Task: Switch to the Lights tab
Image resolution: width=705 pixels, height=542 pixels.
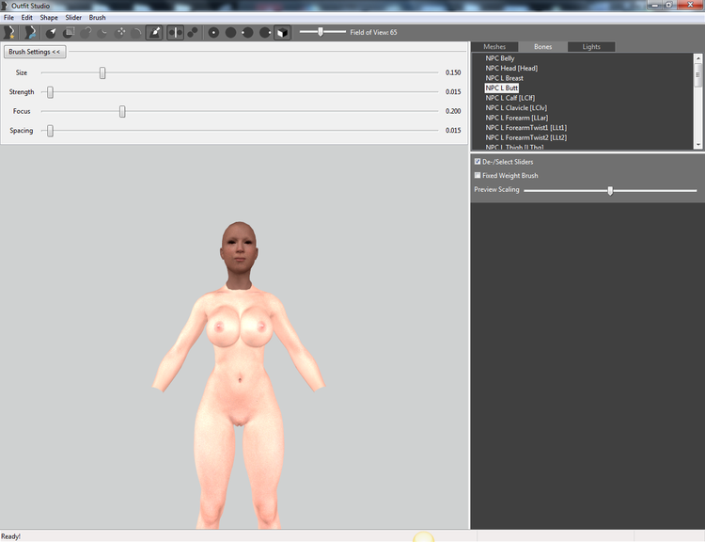Action: click(591, 47)
